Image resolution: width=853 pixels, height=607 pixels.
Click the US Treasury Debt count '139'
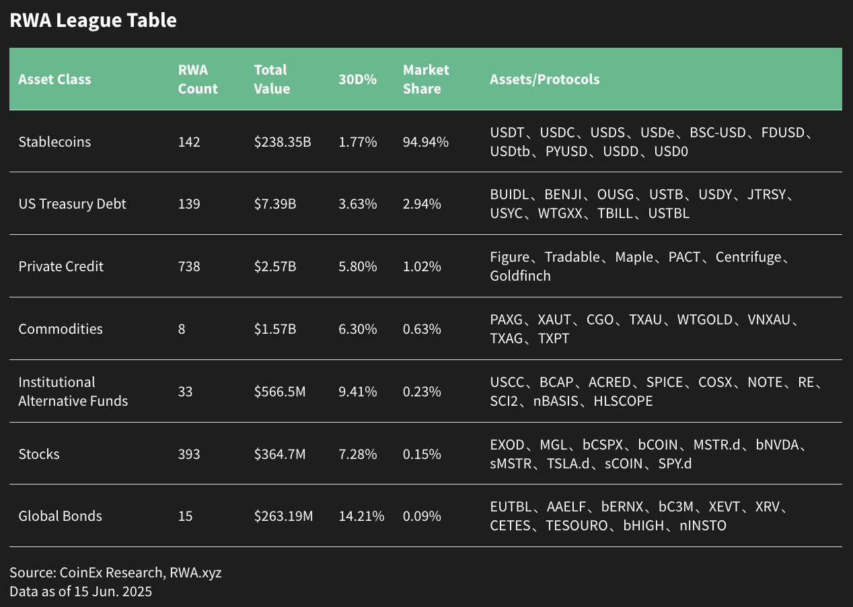(189, 204)
